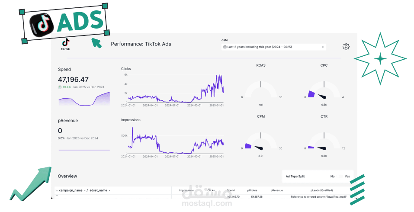Click the TikTok logo in dashboard header

coord(65,44)
